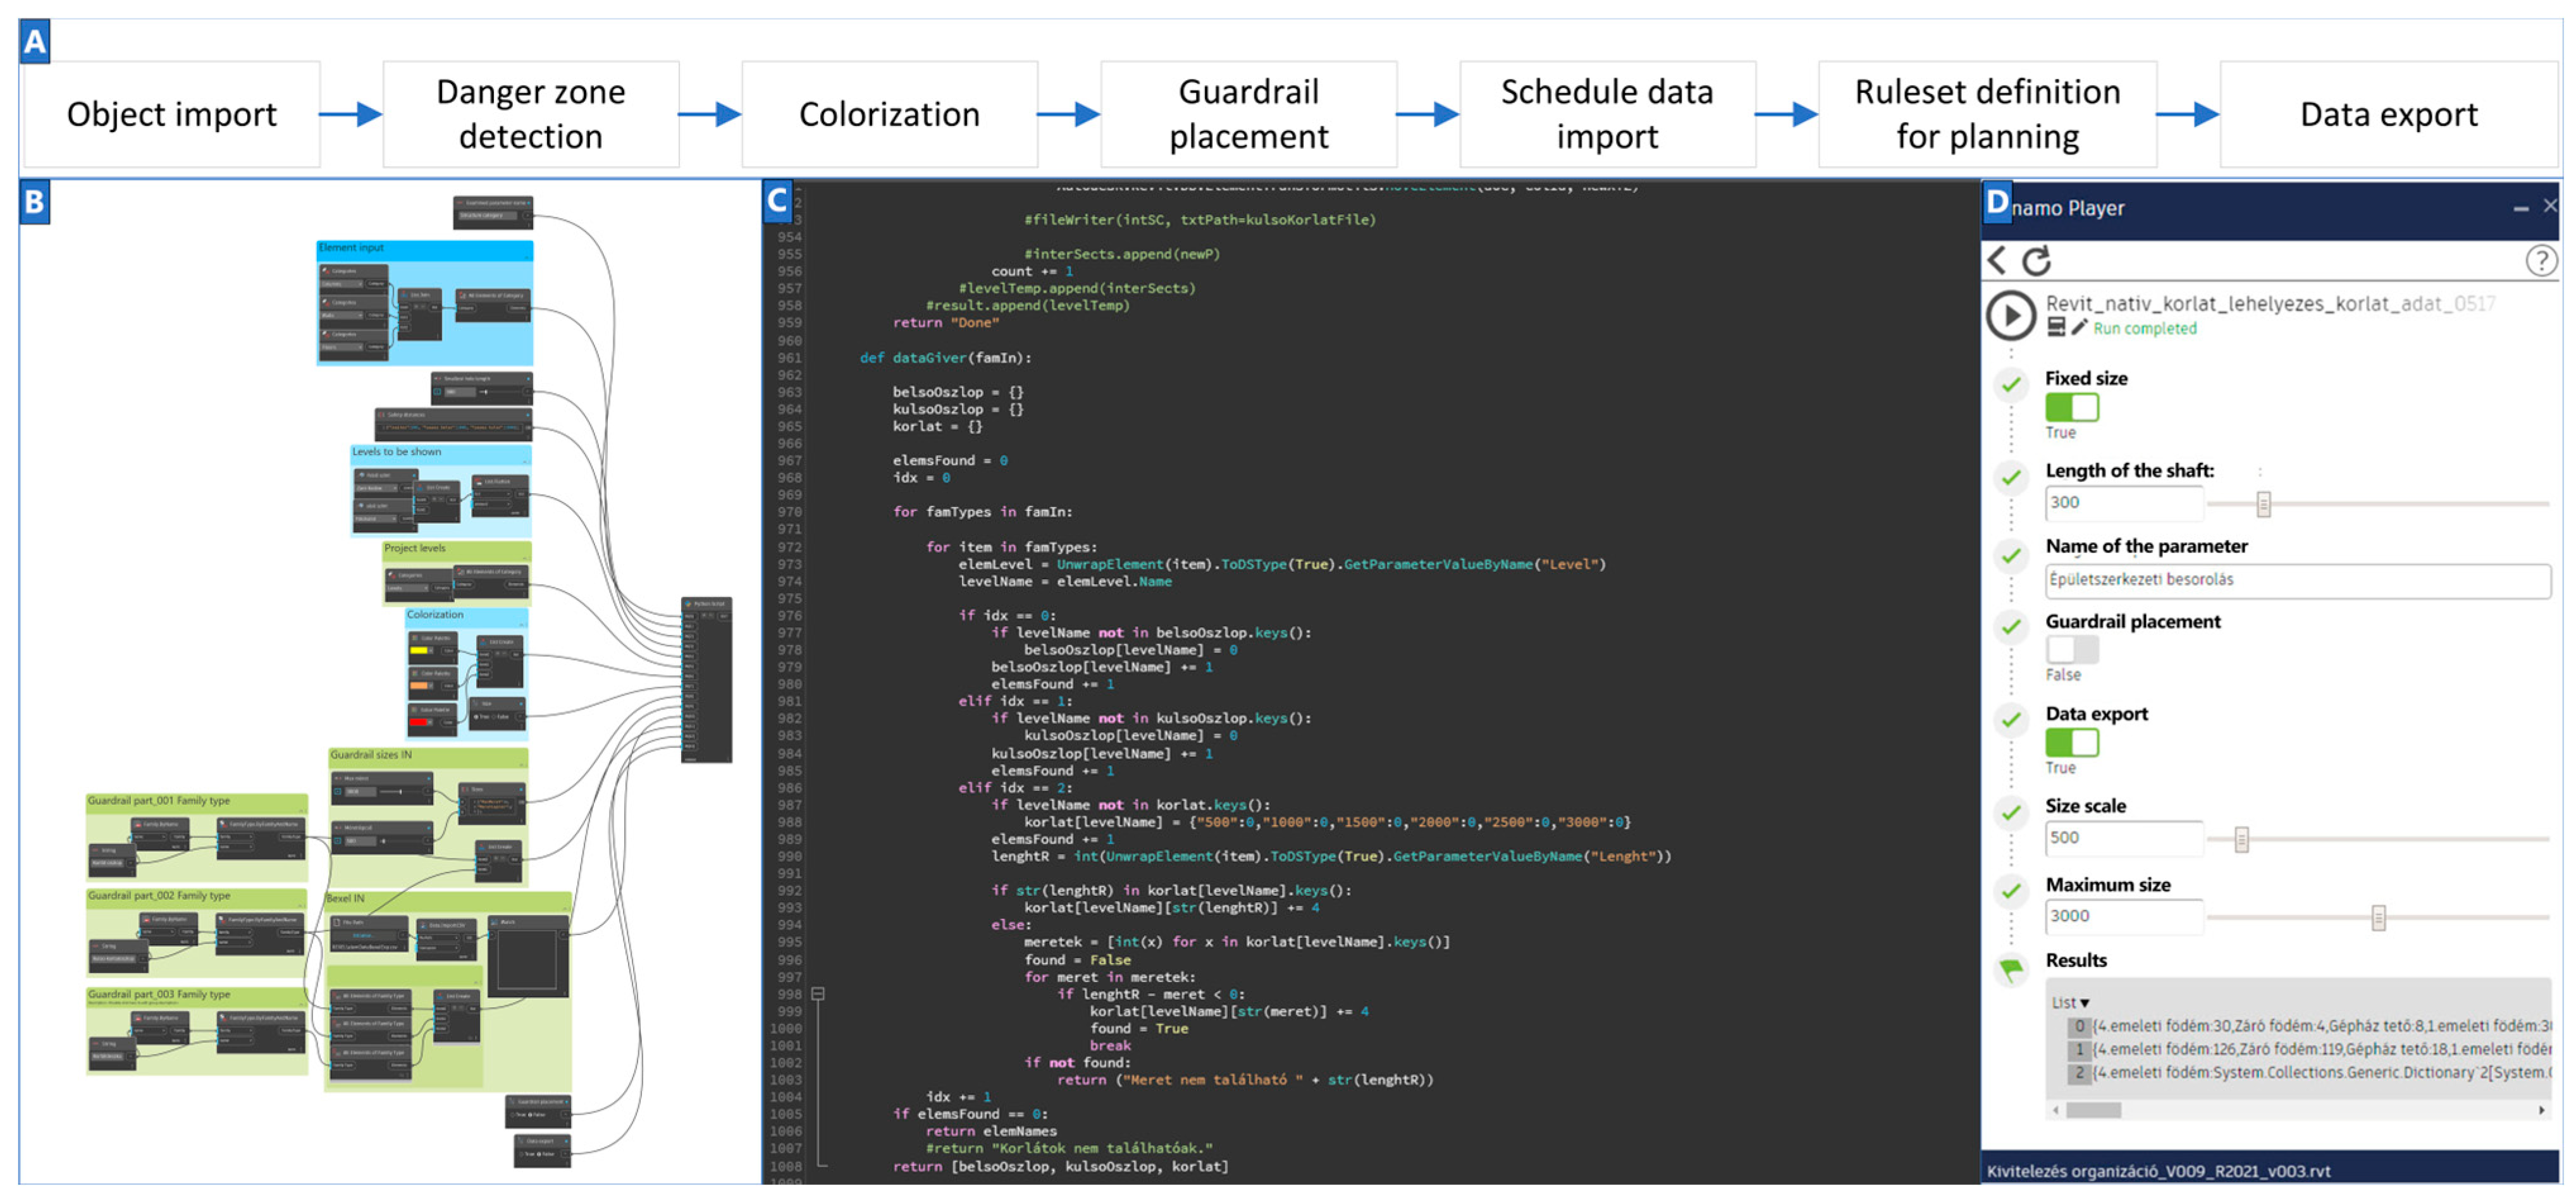Select the Guardrail placement workflow step
Screen dimensions: 2576x1202
(1248, 114)
